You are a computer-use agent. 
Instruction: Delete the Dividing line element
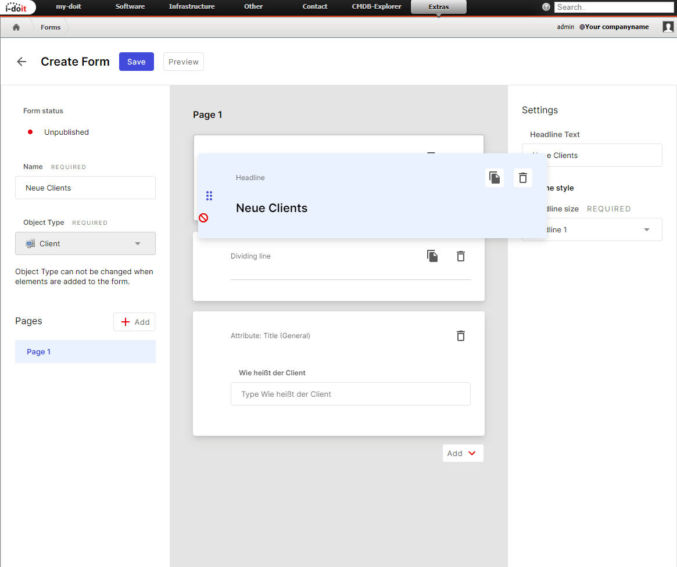coord(461,256)
